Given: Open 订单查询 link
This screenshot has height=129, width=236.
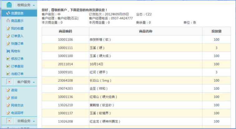Looking at the screenshot, I should pyautogui.click(x=17, y=66).
